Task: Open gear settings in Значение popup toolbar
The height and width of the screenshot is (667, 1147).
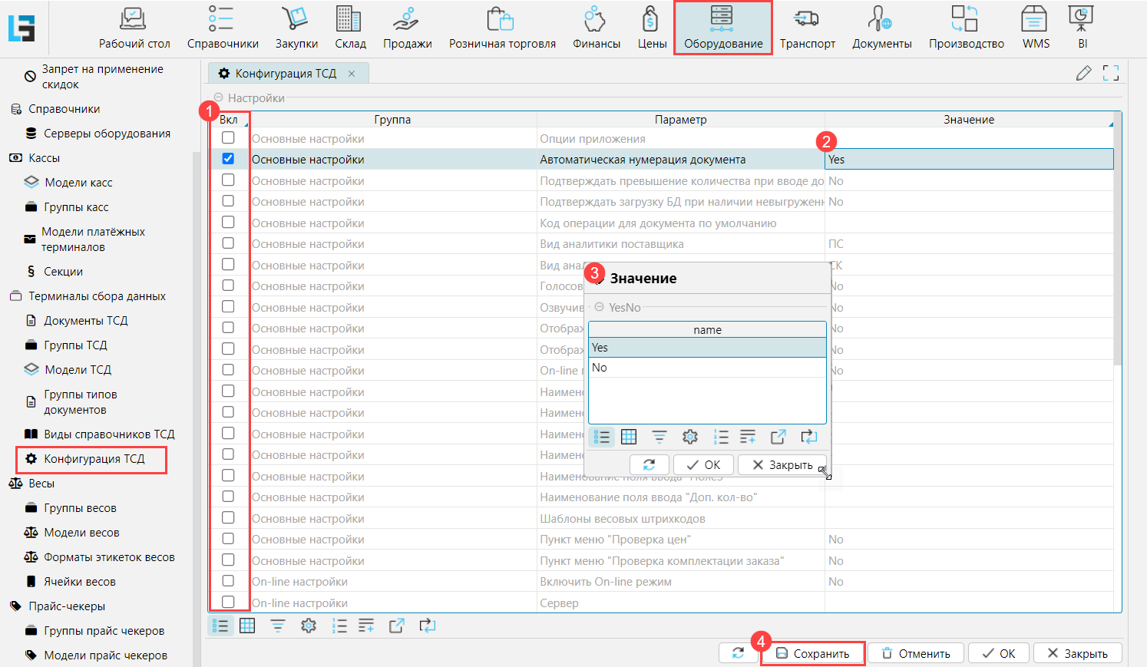Action: 690,437
